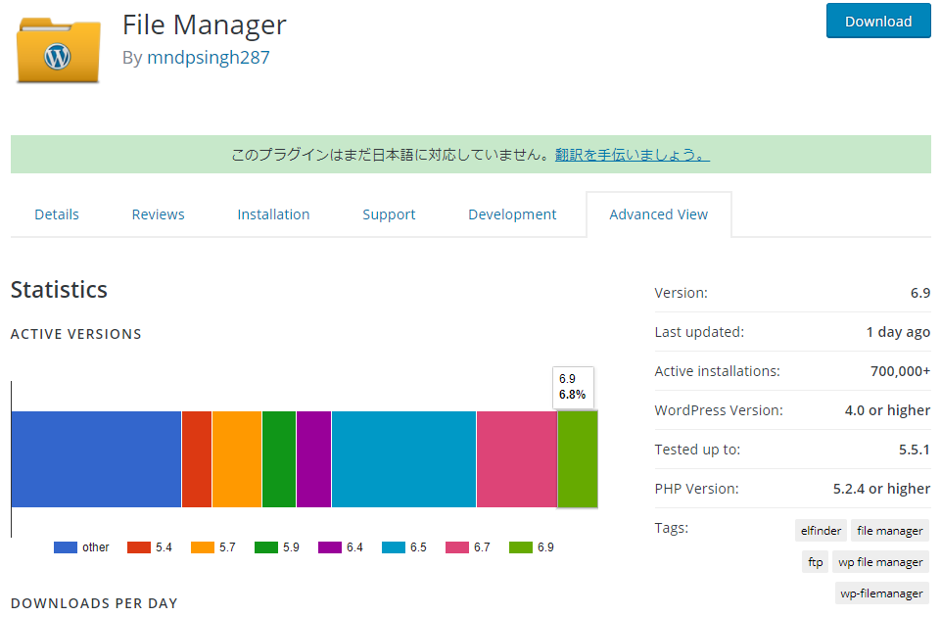Click the Japanese translation help link
Viewport: 941px width, 617px height.
pyautogui.click(x=632, y=155)
